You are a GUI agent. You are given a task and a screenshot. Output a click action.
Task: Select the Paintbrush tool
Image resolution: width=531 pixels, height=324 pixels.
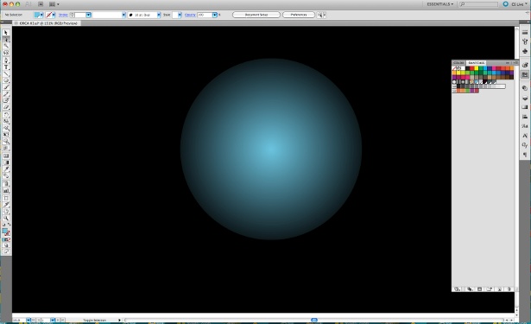(6, 87)
